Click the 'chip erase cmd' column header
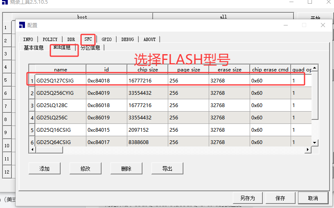Screen dimensions: 334x208 (x=270, y=70)
